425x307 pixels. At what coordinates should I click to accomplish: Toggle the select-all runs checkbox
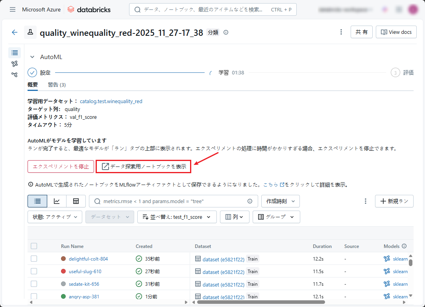pyautogui.click(x=34, y=246)
